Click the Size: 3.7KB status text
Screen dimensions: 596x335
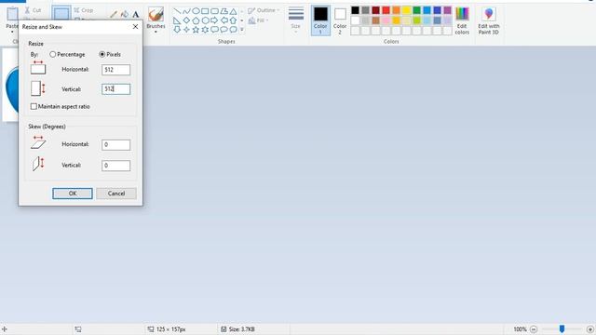point(242,329)
